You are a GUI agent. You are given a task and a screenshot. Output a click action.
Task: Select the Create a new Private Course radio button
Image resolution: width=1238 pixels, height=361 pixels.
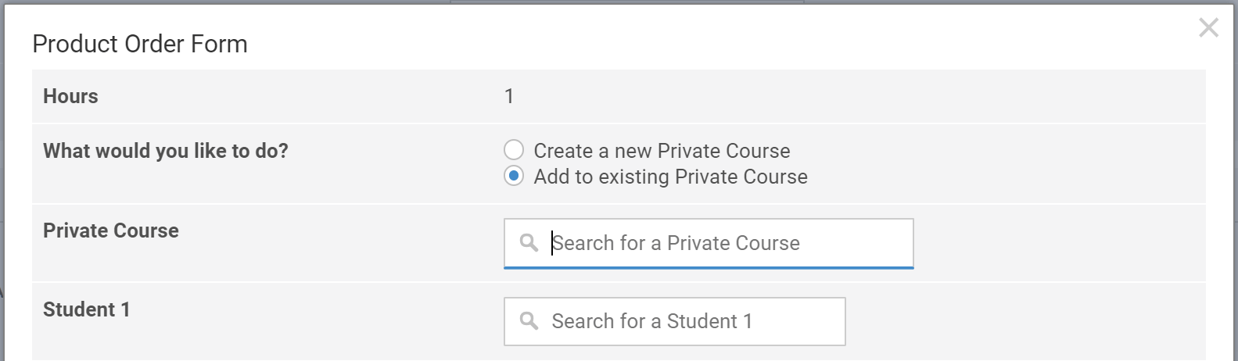coord(514,149)
